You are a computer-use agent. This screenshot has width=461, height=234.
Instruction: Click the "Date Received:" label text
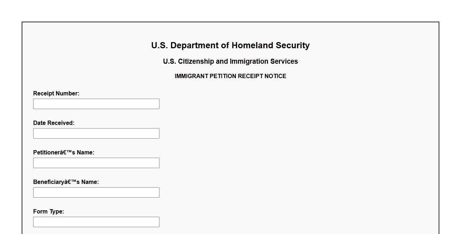(54, 123)
